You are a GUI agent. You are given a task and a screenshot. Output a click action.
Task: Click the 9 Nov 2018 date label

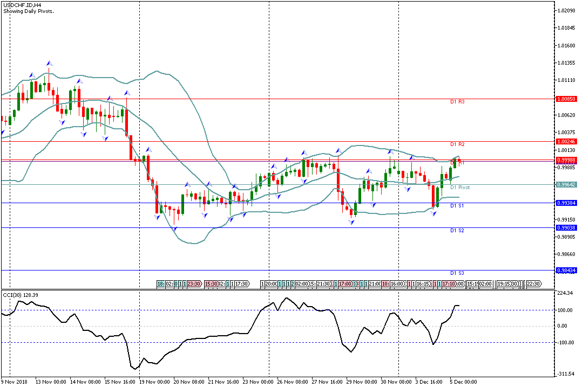click(x=15, y=382)
